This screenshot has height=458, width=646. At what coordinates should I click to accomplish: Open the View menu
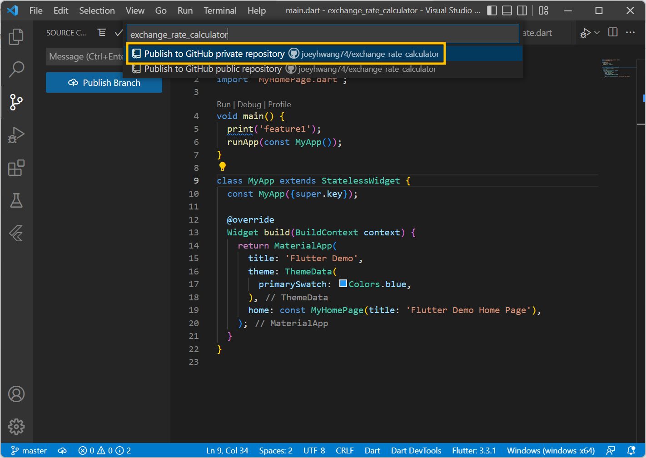tap(135, 10)
